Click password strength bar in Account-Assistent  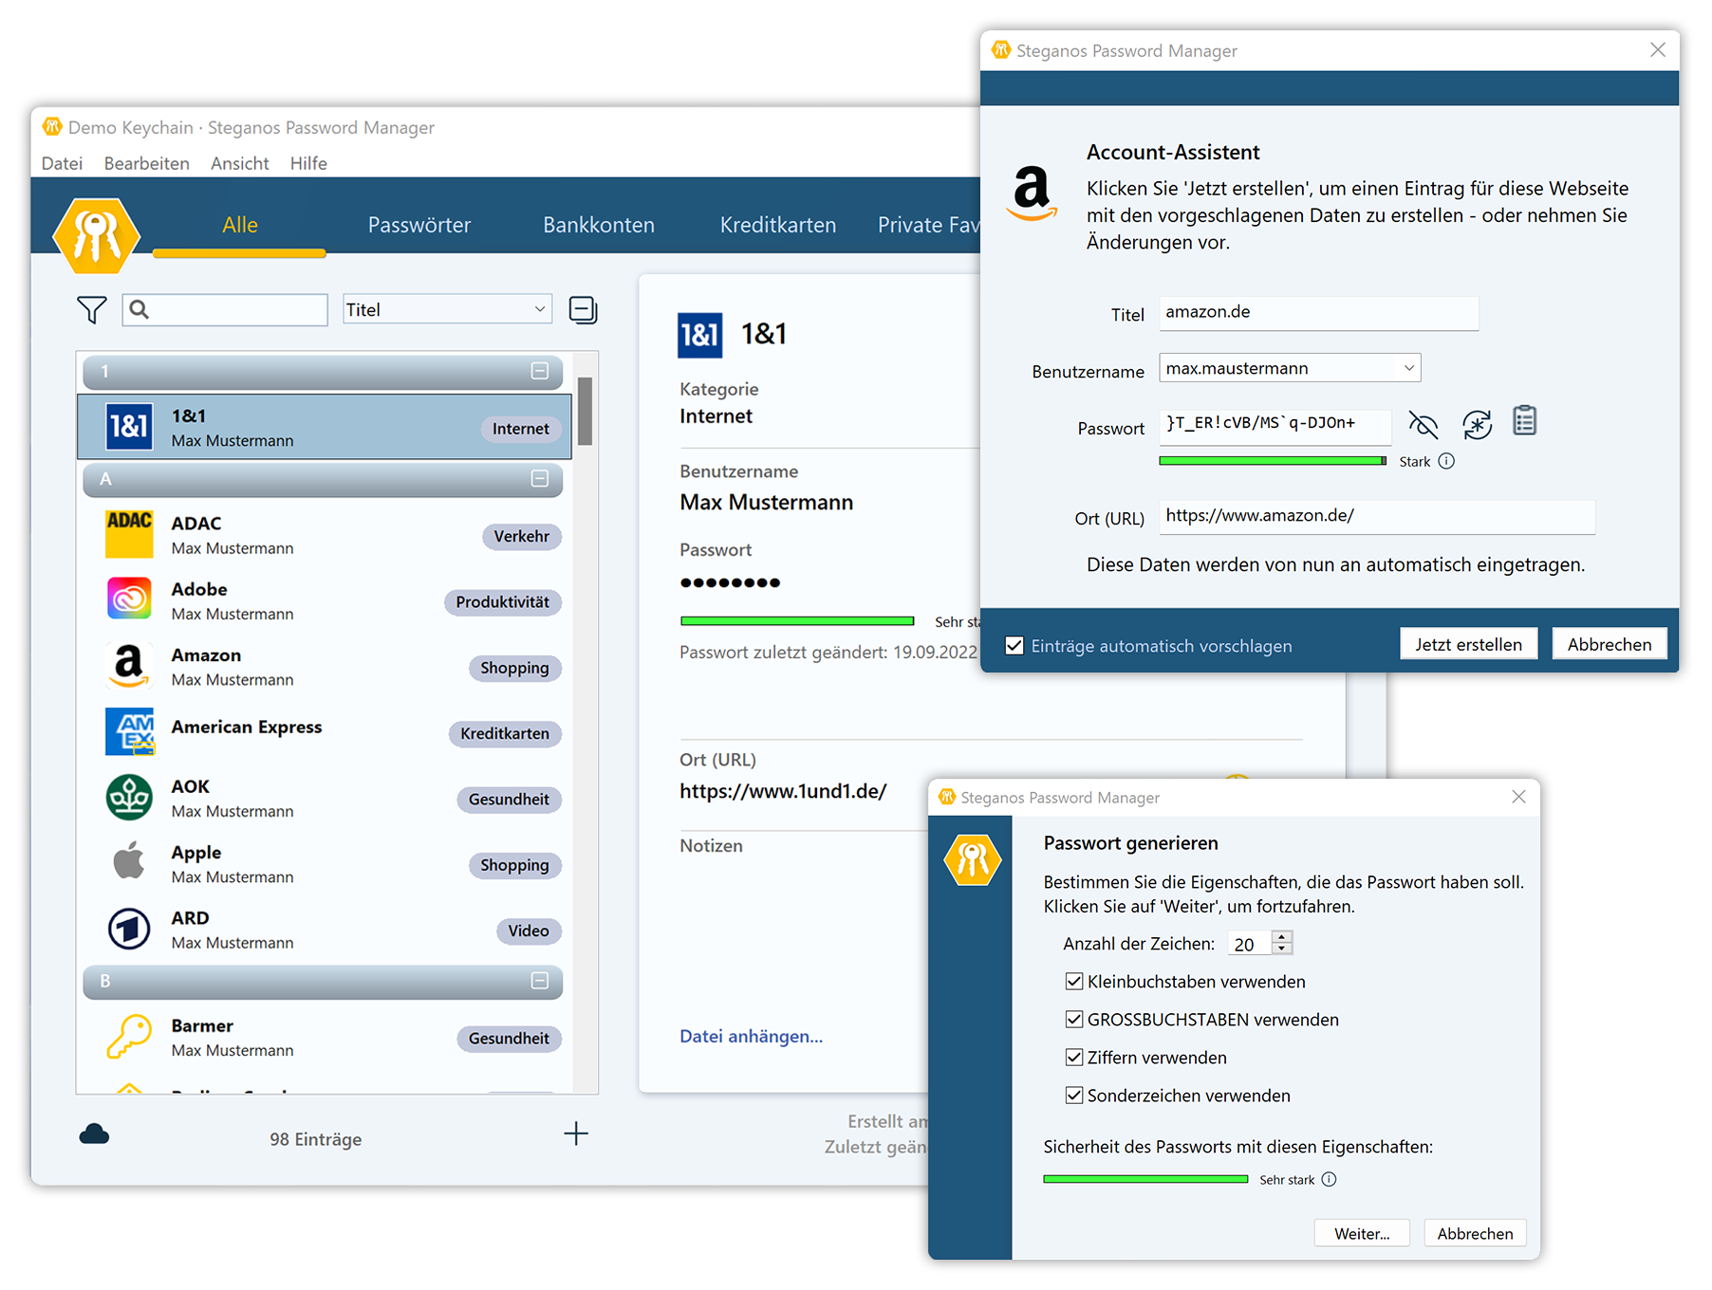(x=1273, y=461)
